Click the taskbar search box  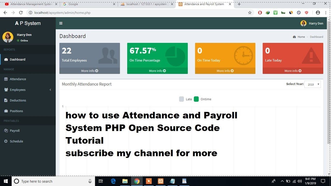point(53,181)
